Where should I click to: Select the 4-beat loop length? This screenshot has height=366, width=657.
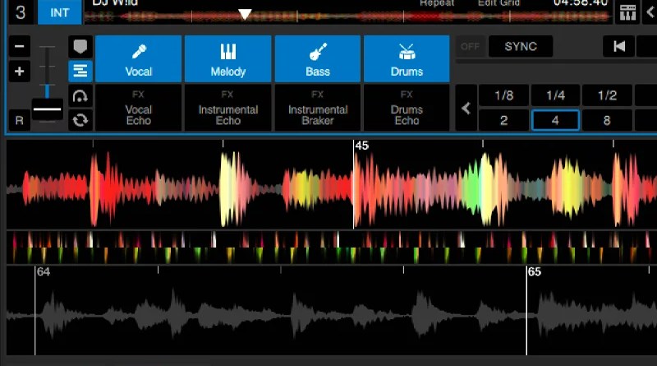pyautogui.click(x=556, y=120)
